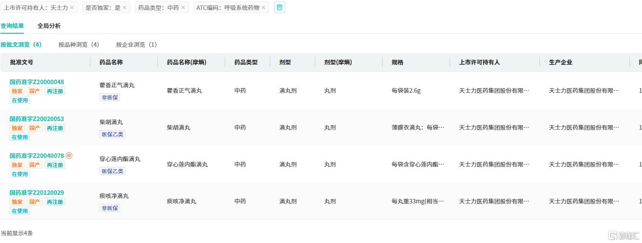
Task: Click 生产企业 cell in 痰咳净滴丸 row
Action: (x=584, y=201)
